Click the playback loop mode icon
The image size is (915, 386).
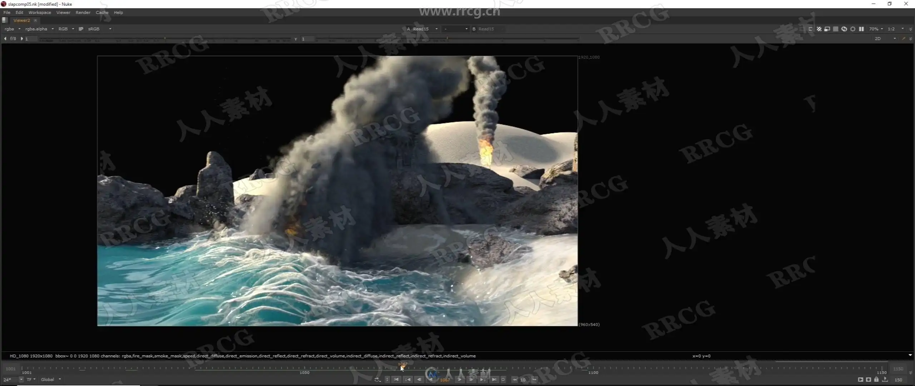click(x=377, y=380)
